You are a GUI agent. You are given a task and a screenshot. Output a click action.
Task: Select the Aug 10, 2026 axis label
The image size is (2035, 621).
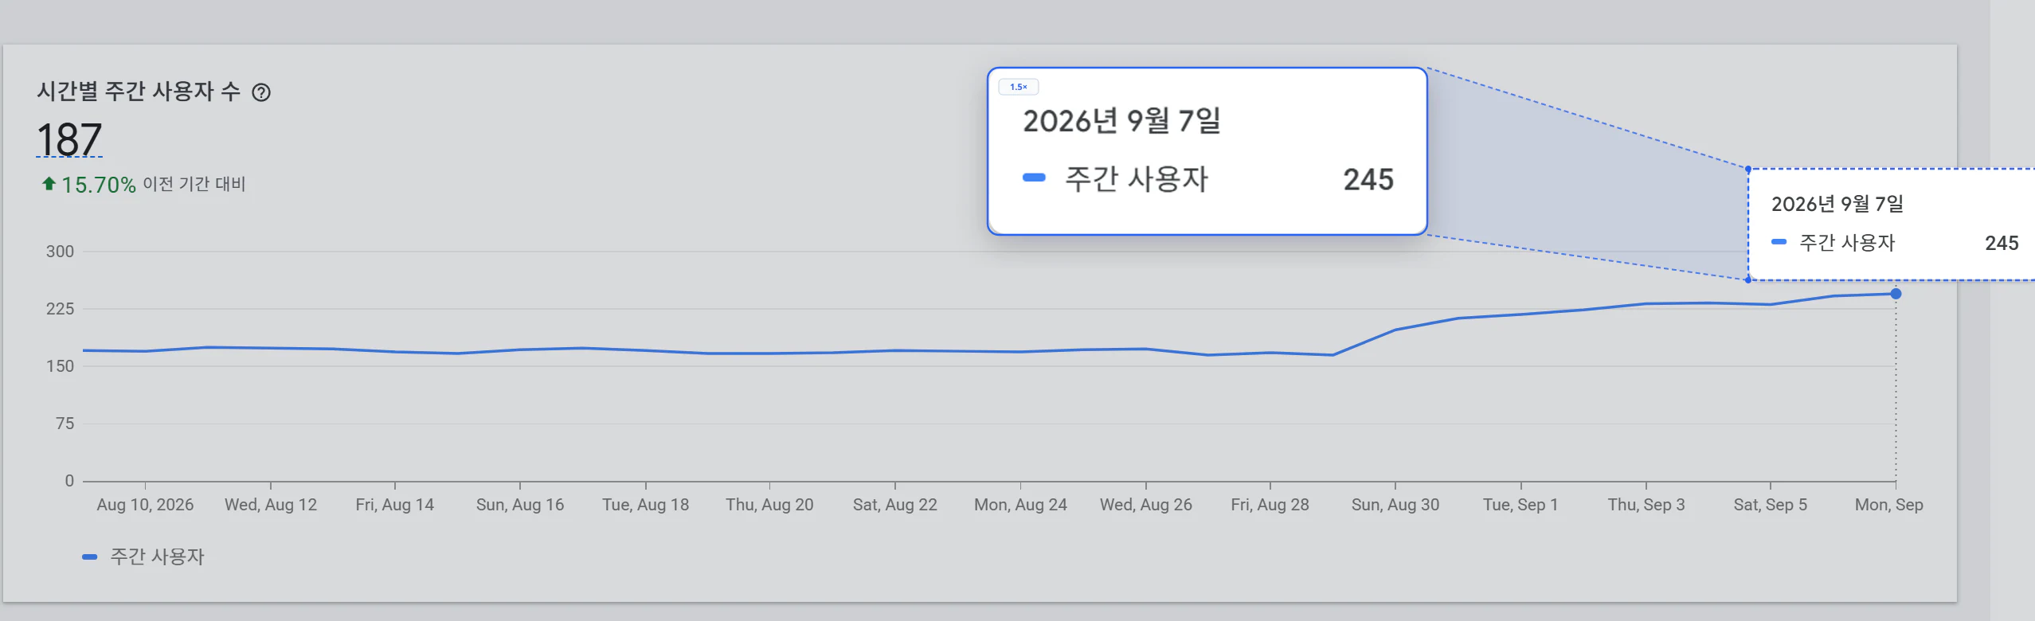point(145,505)
